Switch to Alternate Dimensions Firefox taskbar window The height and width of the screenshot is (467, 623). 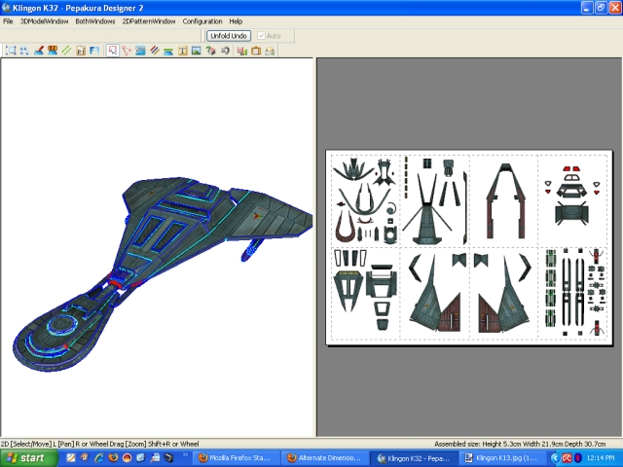[x=324, y=458]
